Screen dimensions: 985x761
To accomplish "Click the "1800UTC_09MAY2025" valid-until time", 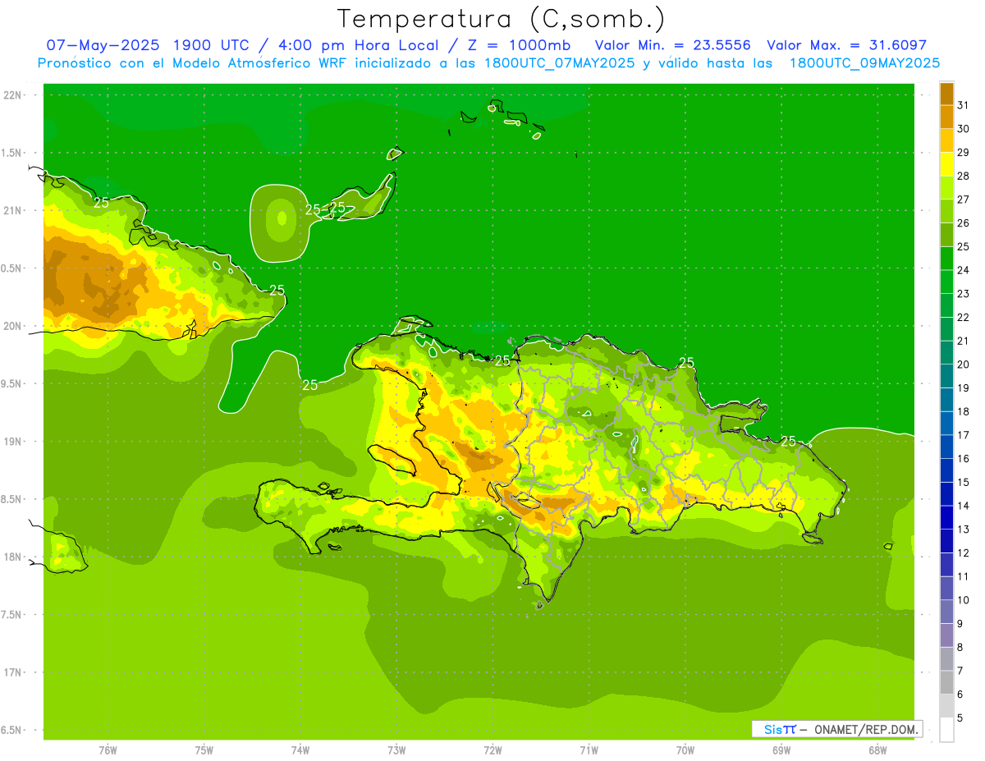I will [864, 63].
